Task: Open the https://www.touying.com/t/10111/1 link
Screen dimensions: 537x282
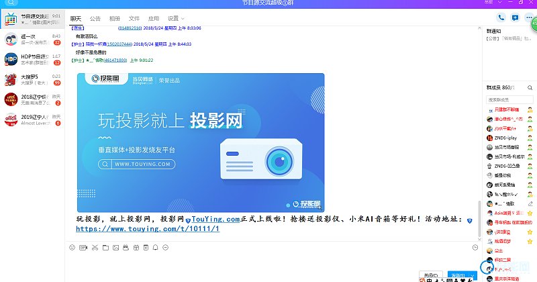Action: (x=148, y=228)
